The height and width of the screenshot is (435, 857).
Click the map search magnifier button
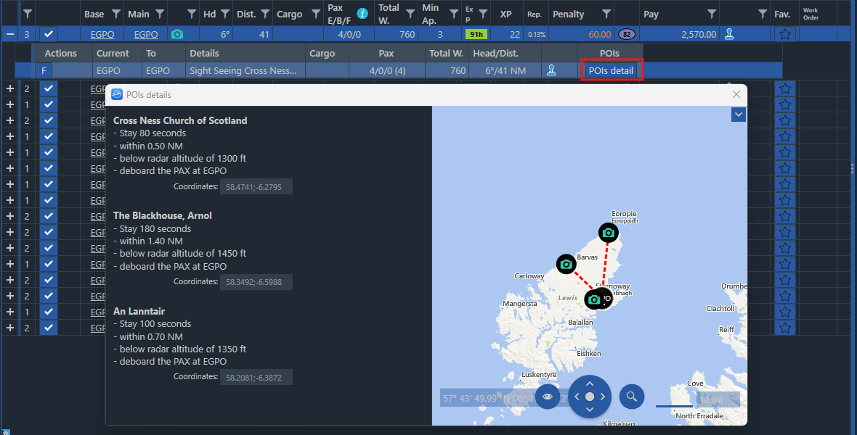632,397
